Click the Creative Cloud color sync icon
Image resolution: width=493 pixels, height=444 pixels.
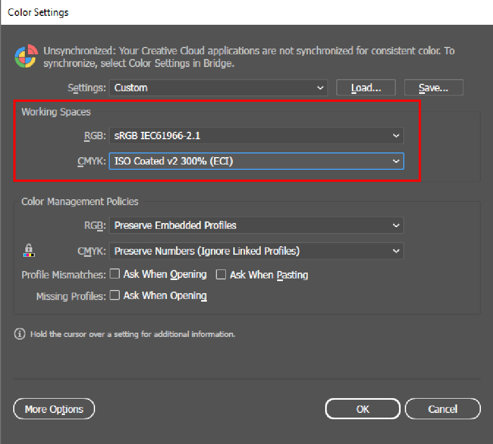(25, 57)
